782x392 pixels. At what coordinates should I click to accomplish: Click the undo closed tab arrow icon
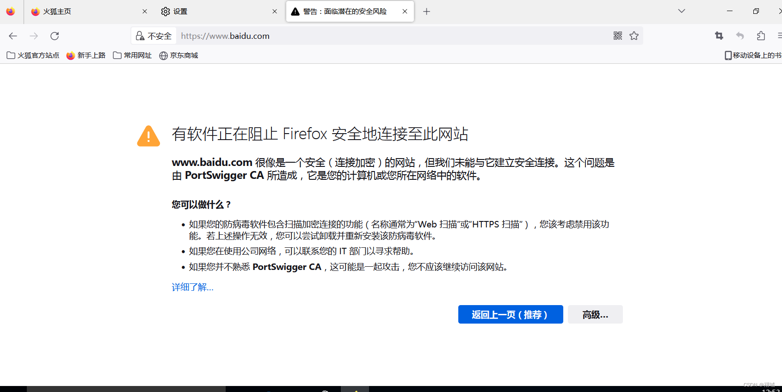740,36
